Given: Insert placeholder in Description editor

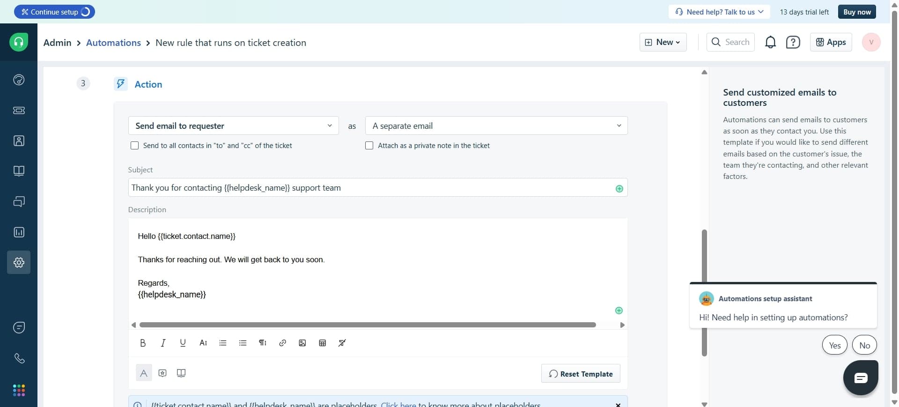Looking at the screenshot, I should coord(619,311).
